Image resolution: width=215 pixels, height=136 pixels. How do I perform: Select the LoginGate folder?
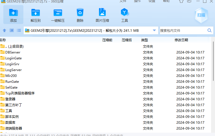pyautogui.click(x=106, y=58)
